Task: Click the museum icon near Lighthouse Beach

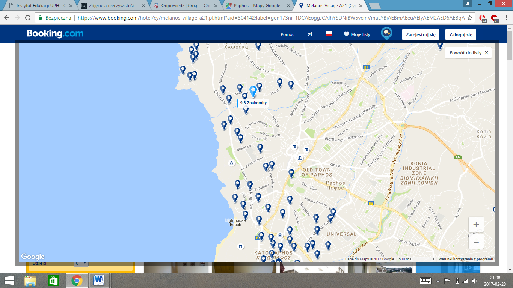Action: coord(240,246)
